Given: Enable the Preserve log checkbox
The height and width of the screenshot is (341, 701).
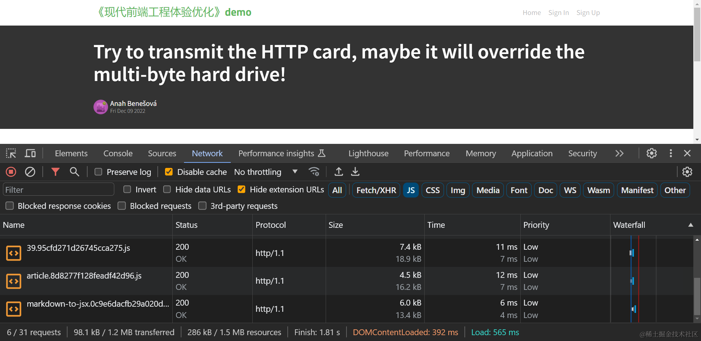Looking at the screenshot, I should pos(98,172).
